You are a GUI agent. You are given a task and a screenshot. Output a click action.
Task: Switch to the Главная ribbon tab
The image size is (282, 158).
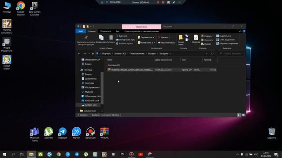pyautogui.click(x=92, y=31)
